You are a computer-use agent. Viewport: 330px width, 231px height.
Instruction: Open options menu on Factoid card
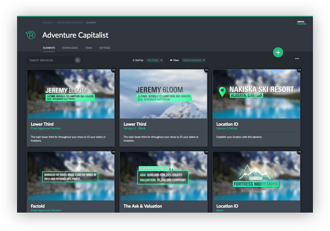[113, 152]
